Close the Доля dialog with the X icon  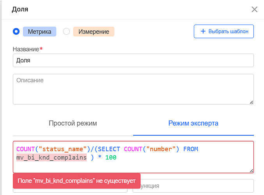[254, 9]
